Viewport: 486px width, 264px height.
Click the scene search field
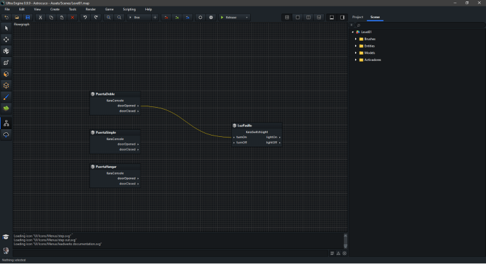pos(415,25)
